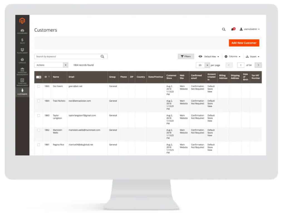Open the Catalog sidebar section
The width and height of the screenshot is (285, 213).
(x=22, y=61)
